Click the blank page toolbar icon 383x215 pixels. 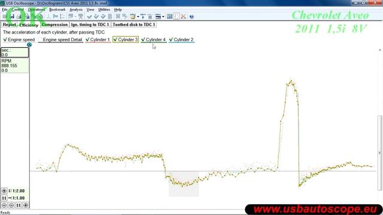pos(177,17)
